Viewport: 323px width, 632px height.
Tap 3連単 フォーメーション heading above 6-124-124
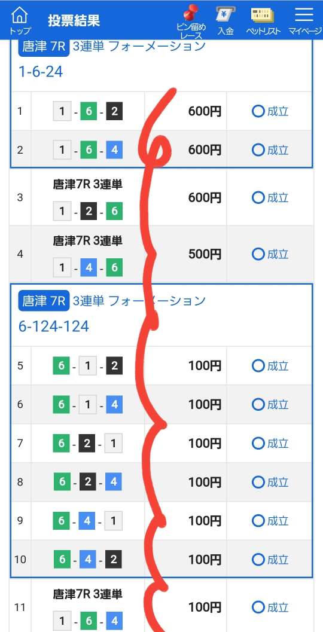point(139,301)
